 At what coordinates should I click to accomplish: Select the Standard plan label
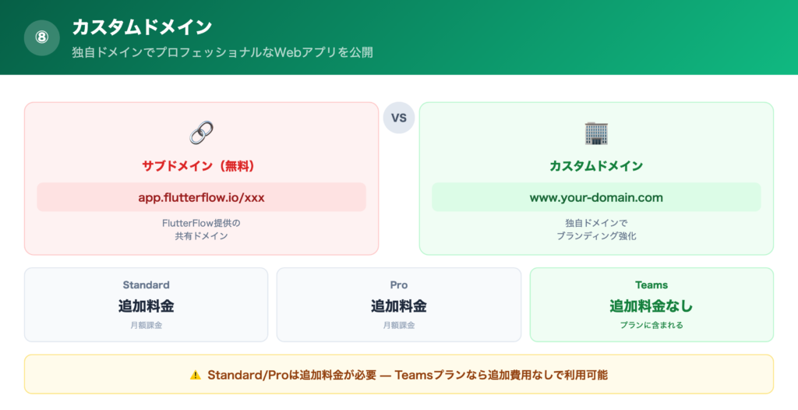point(146,285)
